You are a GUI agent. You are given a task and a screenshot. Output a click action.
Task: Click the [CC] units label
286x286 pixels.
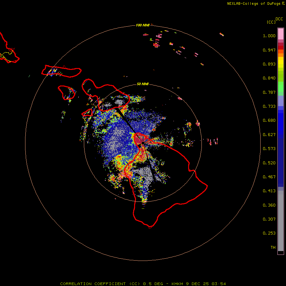(x=271, y=22)
